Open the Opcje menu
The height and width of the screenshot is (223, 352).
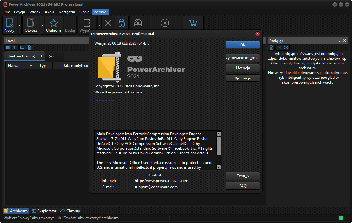click(85, 12)
